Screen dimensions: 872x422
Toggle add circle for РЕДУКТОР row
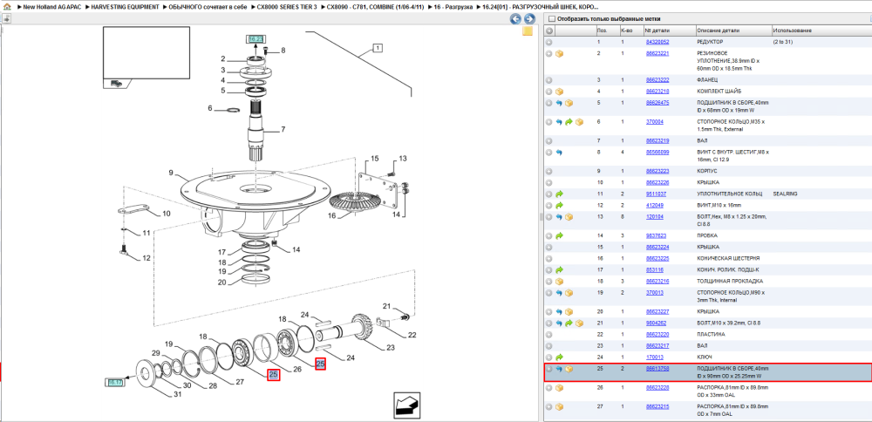(548, 42)
